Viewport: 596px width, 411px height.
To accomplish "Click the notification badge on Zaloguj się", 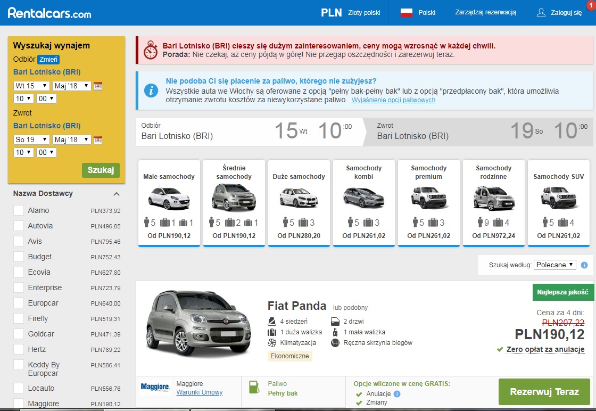I will [591, 5].
